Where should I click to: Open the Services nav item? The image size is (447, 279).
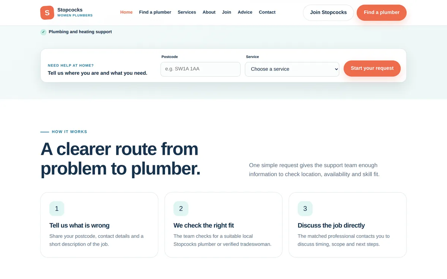pyautogui.click(x=187, y=12)
